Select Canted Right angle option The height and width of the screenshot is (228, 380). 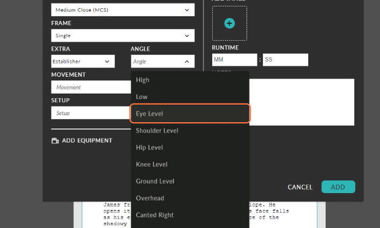coord(190,215)
